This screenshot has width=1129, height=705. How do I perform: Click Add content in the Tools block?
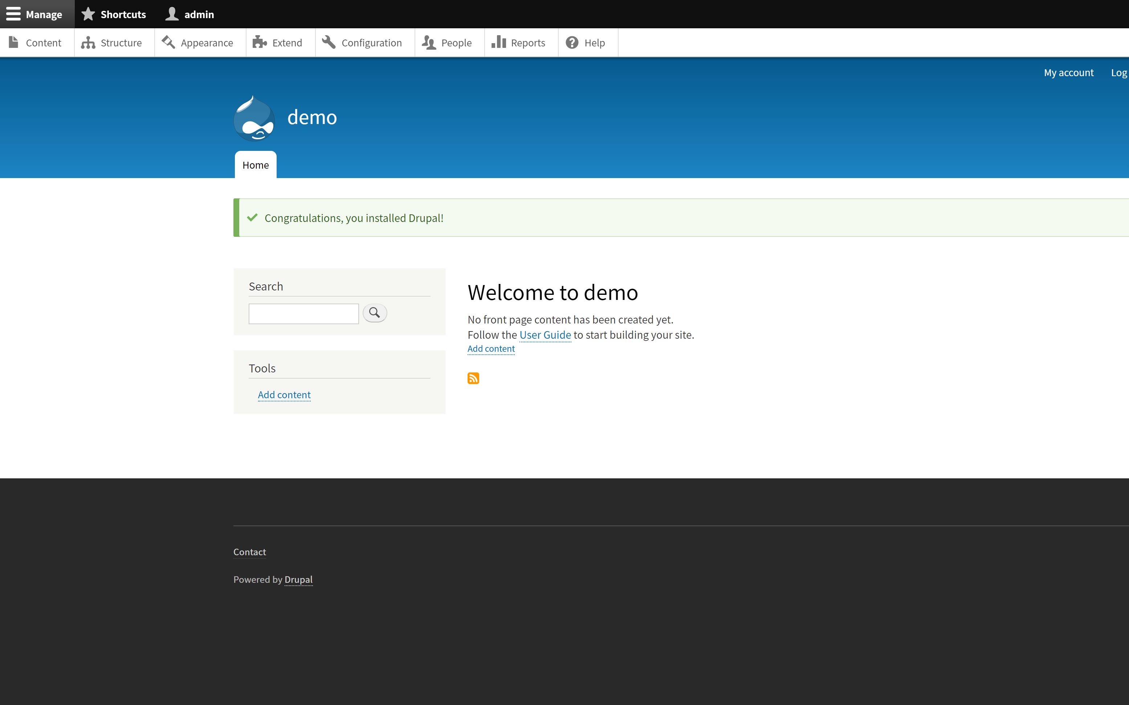point(284,395)
